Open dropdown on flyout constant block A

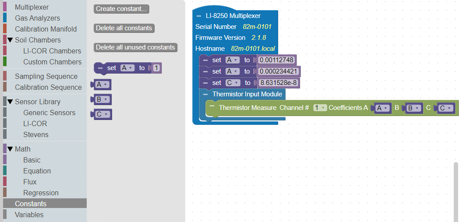102,85
